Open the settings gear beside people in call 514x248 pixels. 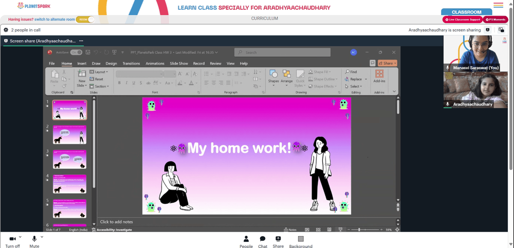[6, 30]
